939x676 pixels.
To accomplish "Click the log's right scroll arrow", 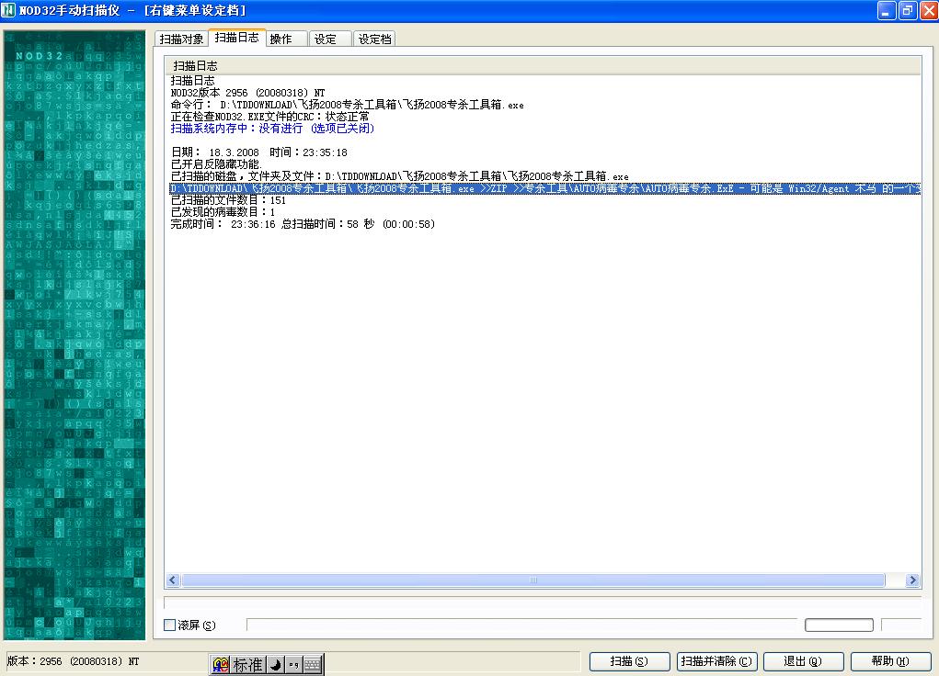I will [912, 580].
